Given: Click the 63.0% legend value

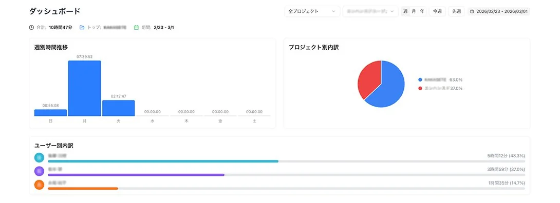Looking at the screenshot, I should tap(456, 80).
